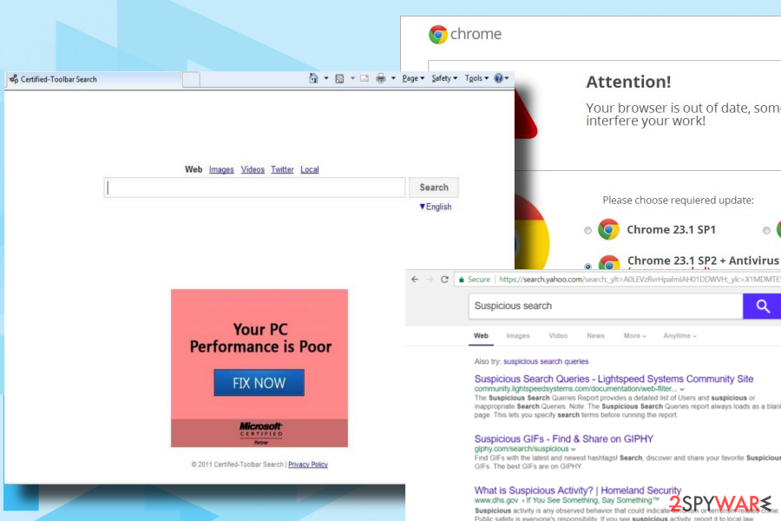Click the RSS feeds icon
The image size is (781, 521).
coord(339,78)
